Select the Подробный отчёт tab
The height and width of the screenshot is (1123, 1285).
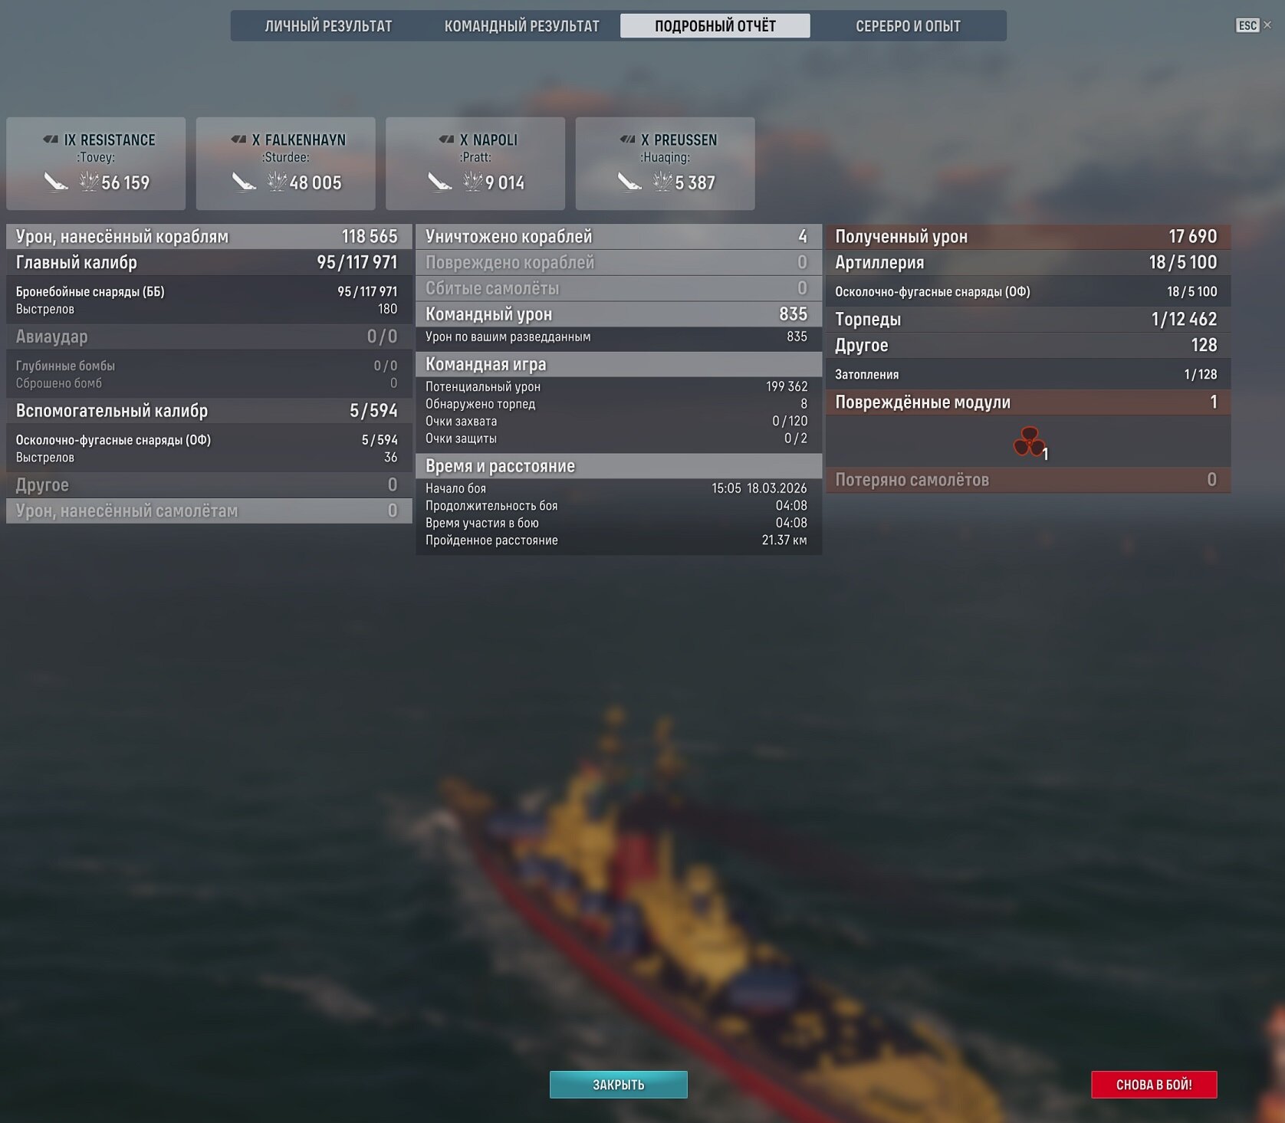715,26
